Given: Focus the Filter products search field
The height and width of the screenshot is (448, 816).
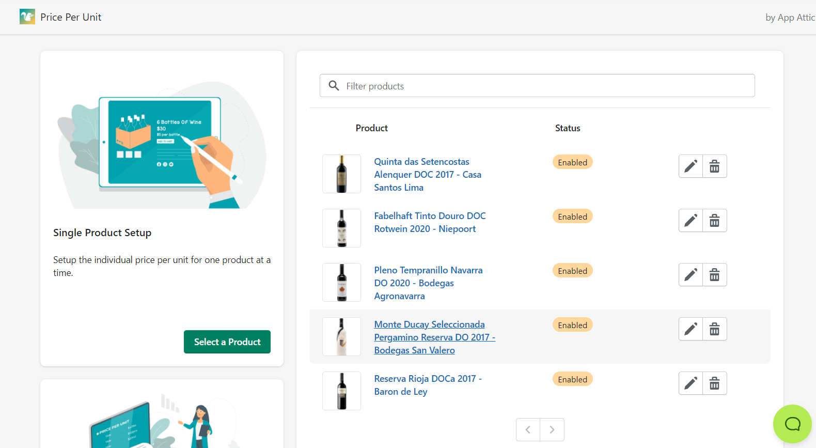Looking at the screenshot, I should (x=537, y=86).
